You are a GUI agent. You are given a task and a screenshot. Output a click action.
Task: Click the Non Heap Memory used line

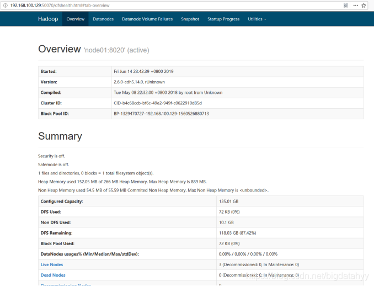(x=153, y=190)
